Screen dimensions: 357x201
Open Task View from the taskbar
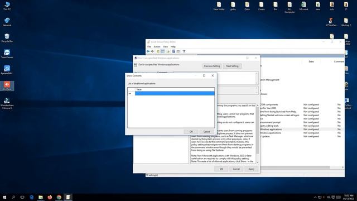tap(22, 197)
